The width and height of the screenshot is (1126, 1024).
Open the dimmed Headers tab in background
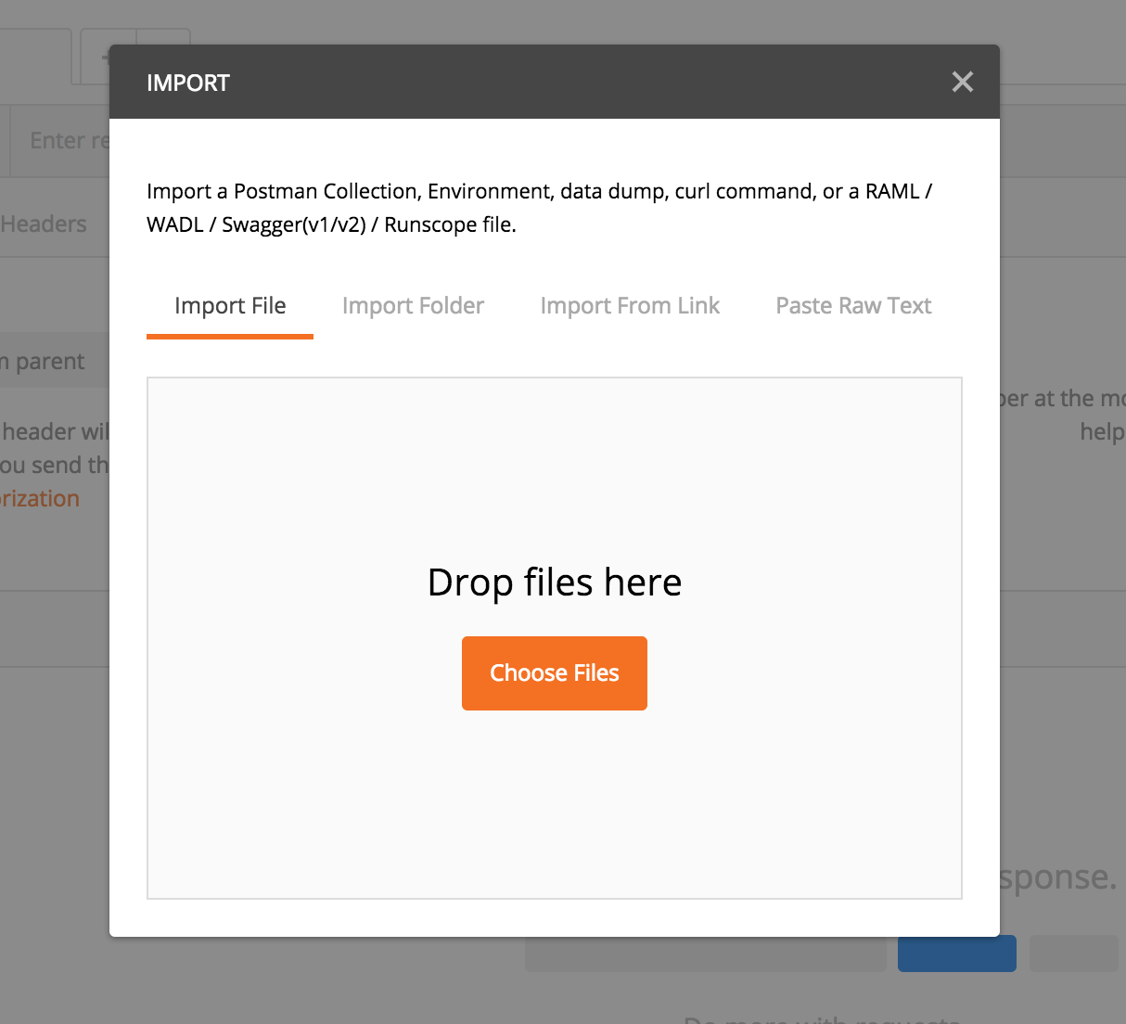pyautogui.click(x=44, y=224)
